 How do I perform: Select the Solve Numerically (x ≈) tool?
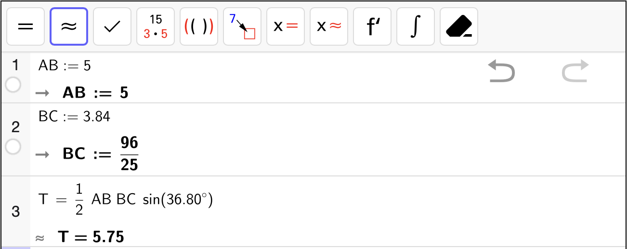(329, 26)
